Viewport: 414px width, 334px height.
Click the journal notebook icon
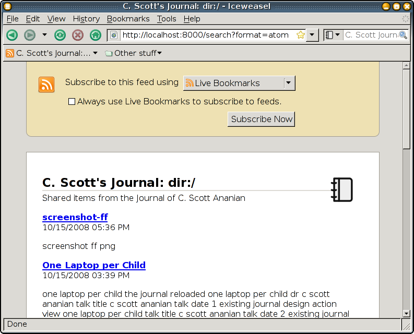click(342, 189)
